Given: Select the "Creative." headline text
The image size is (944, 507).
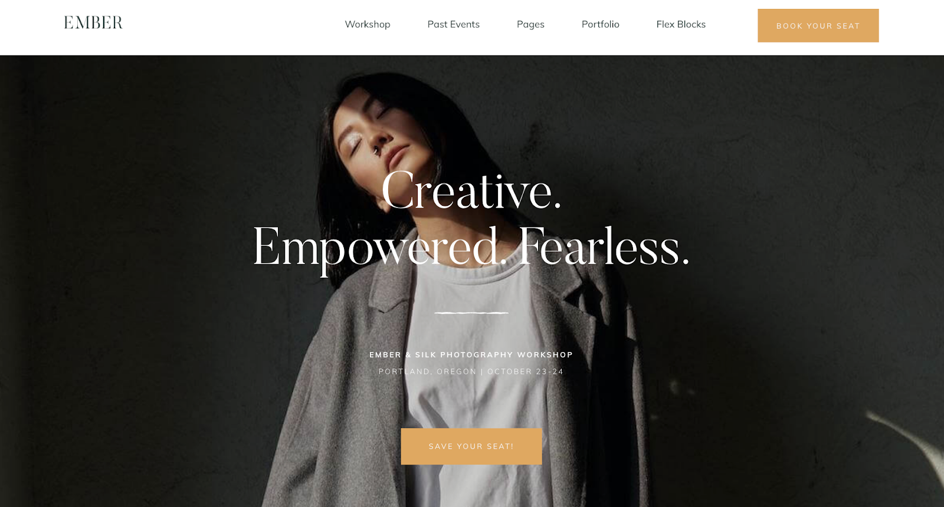Looking at the screenshot, I should click(471, 190).
